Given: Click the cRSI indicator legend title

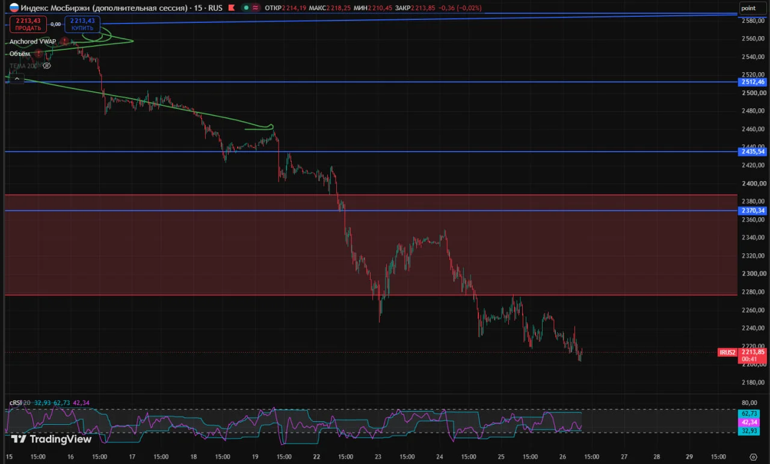Looking at the screenshot, I should (x=15, y=403).
